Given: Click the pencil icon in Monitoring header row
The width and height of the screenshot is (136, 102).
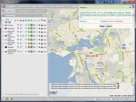Looking at the screenshot, I should pos(18,20).
